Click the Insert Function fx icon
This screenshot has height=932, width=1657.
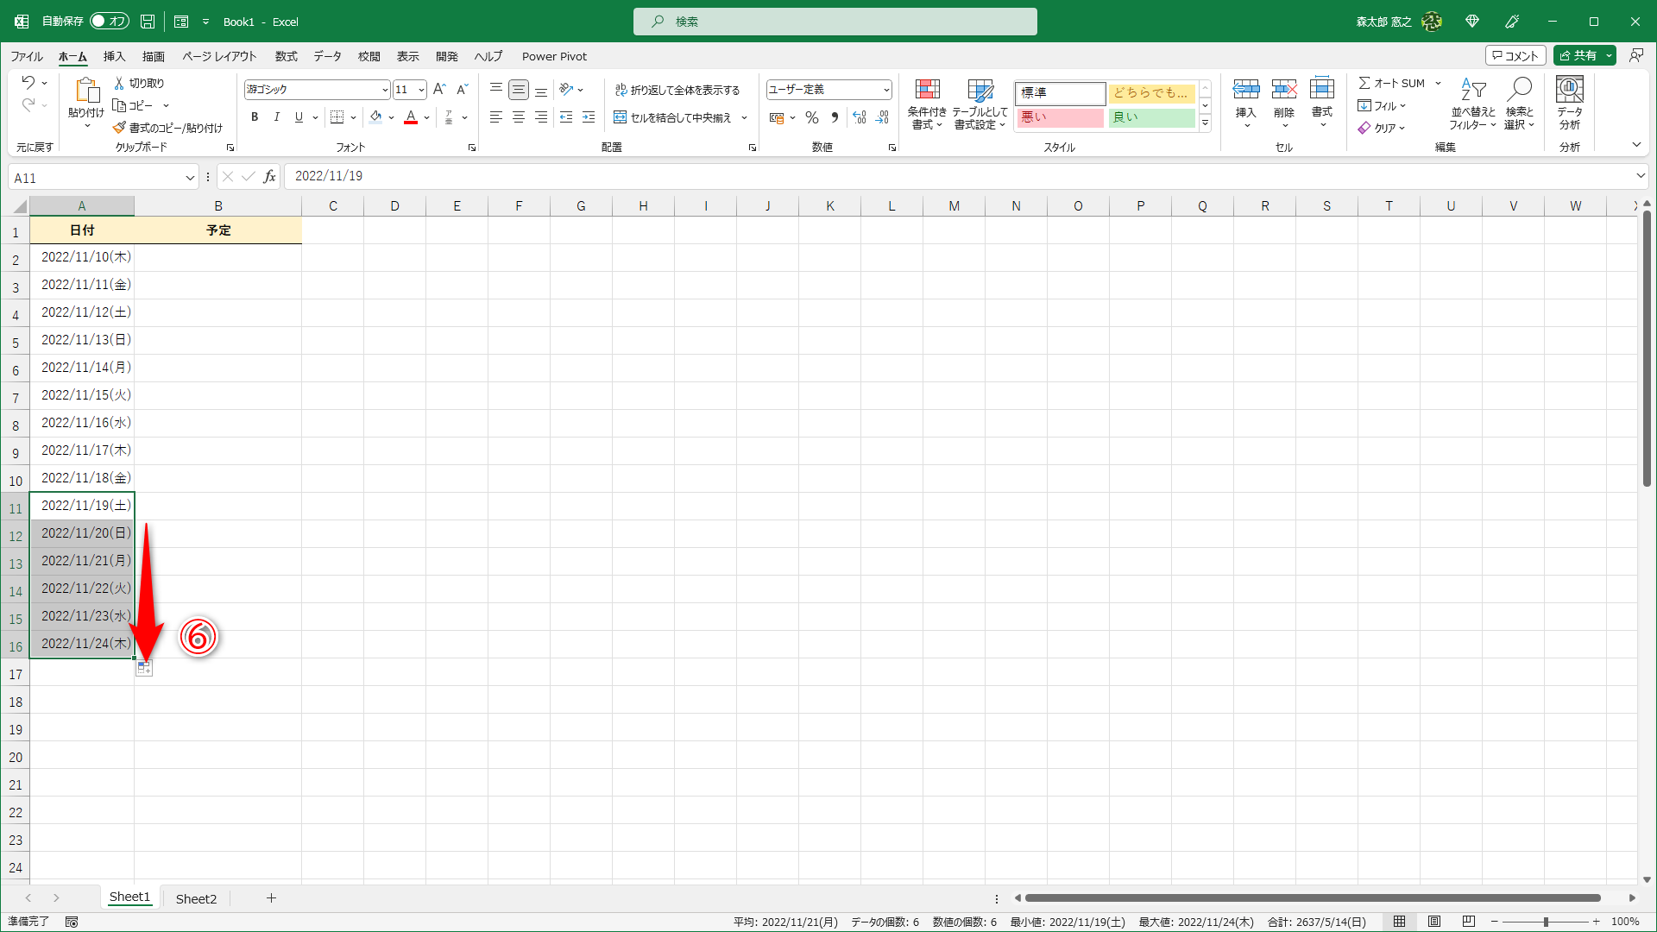pyautogui.click(x=269, y=177)
